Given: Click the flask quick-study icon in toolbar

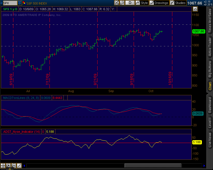Looking at the screenshot, I should click(x=117, y=3).
